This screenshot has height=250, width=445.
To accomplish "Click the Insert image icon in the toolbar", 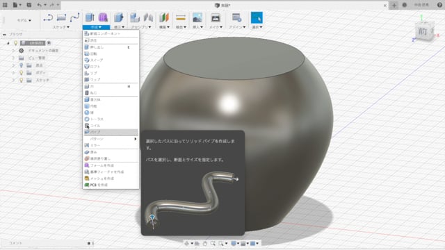I will pyautogui.click(x=197, y=17).
